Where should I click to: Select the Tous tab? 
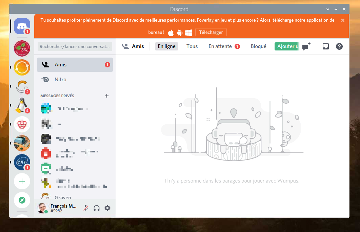pyautogui.click(x=192, y=46)
